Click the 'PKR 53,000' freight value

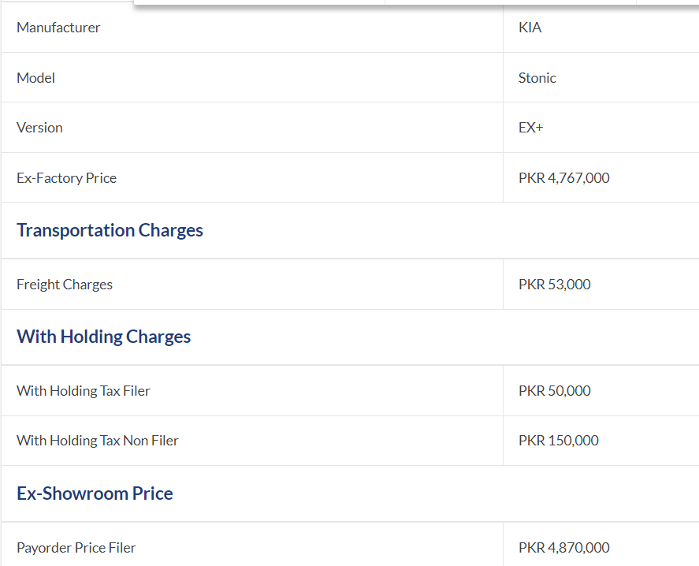(555, 284)
